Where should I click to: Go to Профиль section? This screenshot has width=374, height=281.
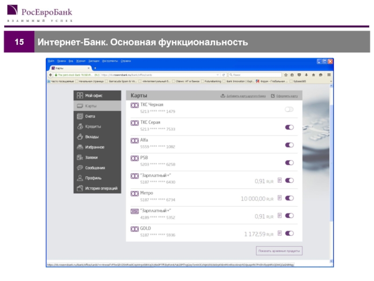point(97,178)
